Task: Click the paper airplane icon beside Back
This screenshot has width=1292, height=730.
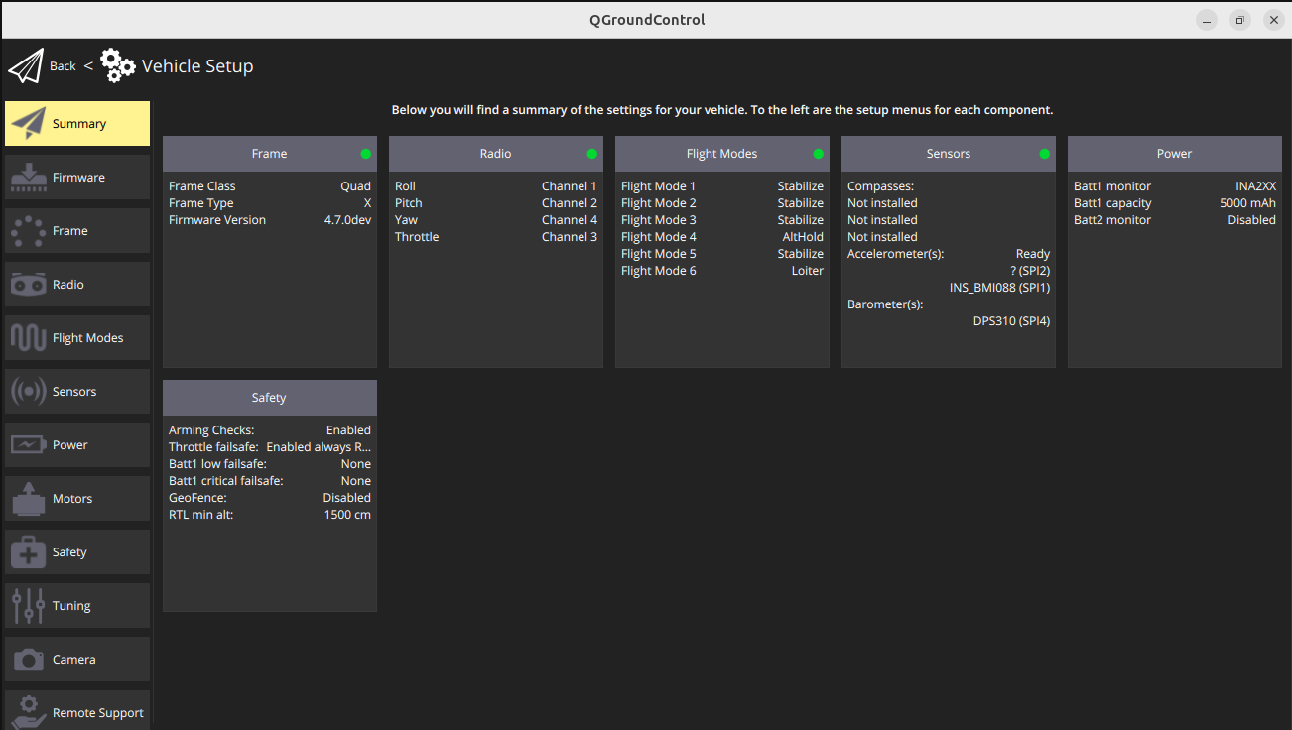Action: tap(24, 64)
